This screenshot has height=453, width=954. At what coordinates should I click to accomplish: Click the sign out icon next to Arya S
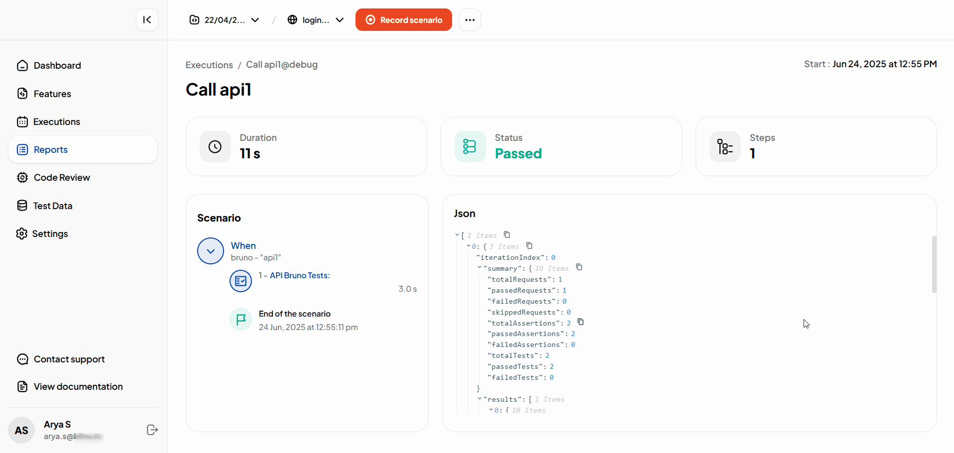152,430
